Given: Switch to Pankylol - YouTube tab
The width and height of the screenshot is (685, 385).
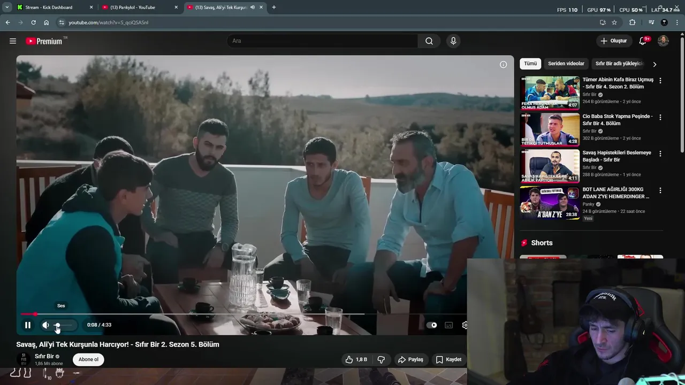Looking at the screenshot, I should click(x=139, y=7).
